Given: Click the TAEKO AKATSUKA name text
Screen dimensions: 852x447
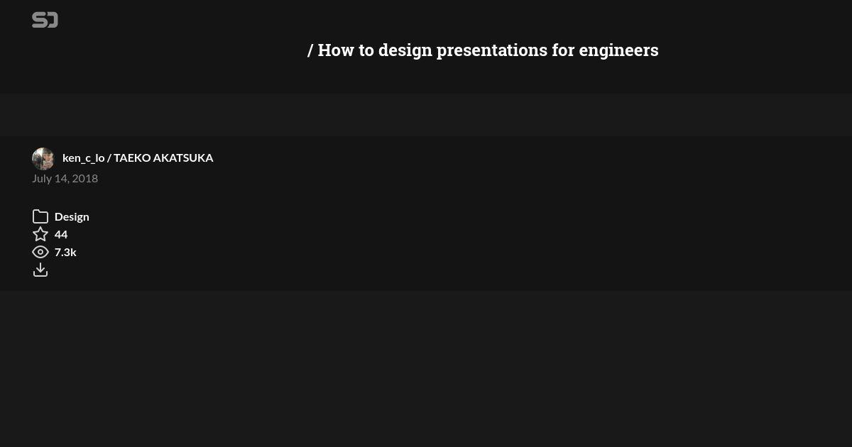Looking at the screenshot, I should [x=163, y=158].
